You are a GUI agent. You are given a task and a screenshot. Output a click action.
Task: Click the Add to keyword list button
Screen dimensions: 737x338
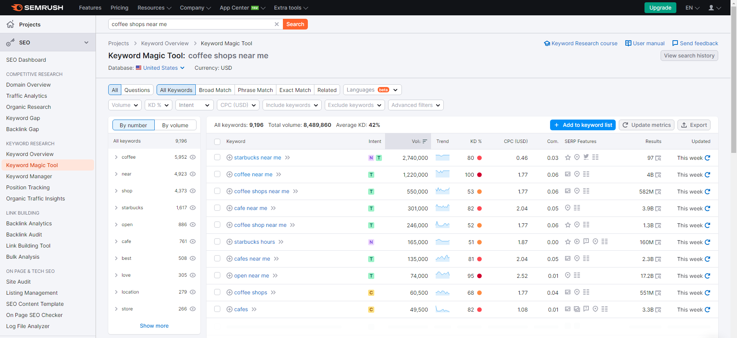tap(583, 125)
